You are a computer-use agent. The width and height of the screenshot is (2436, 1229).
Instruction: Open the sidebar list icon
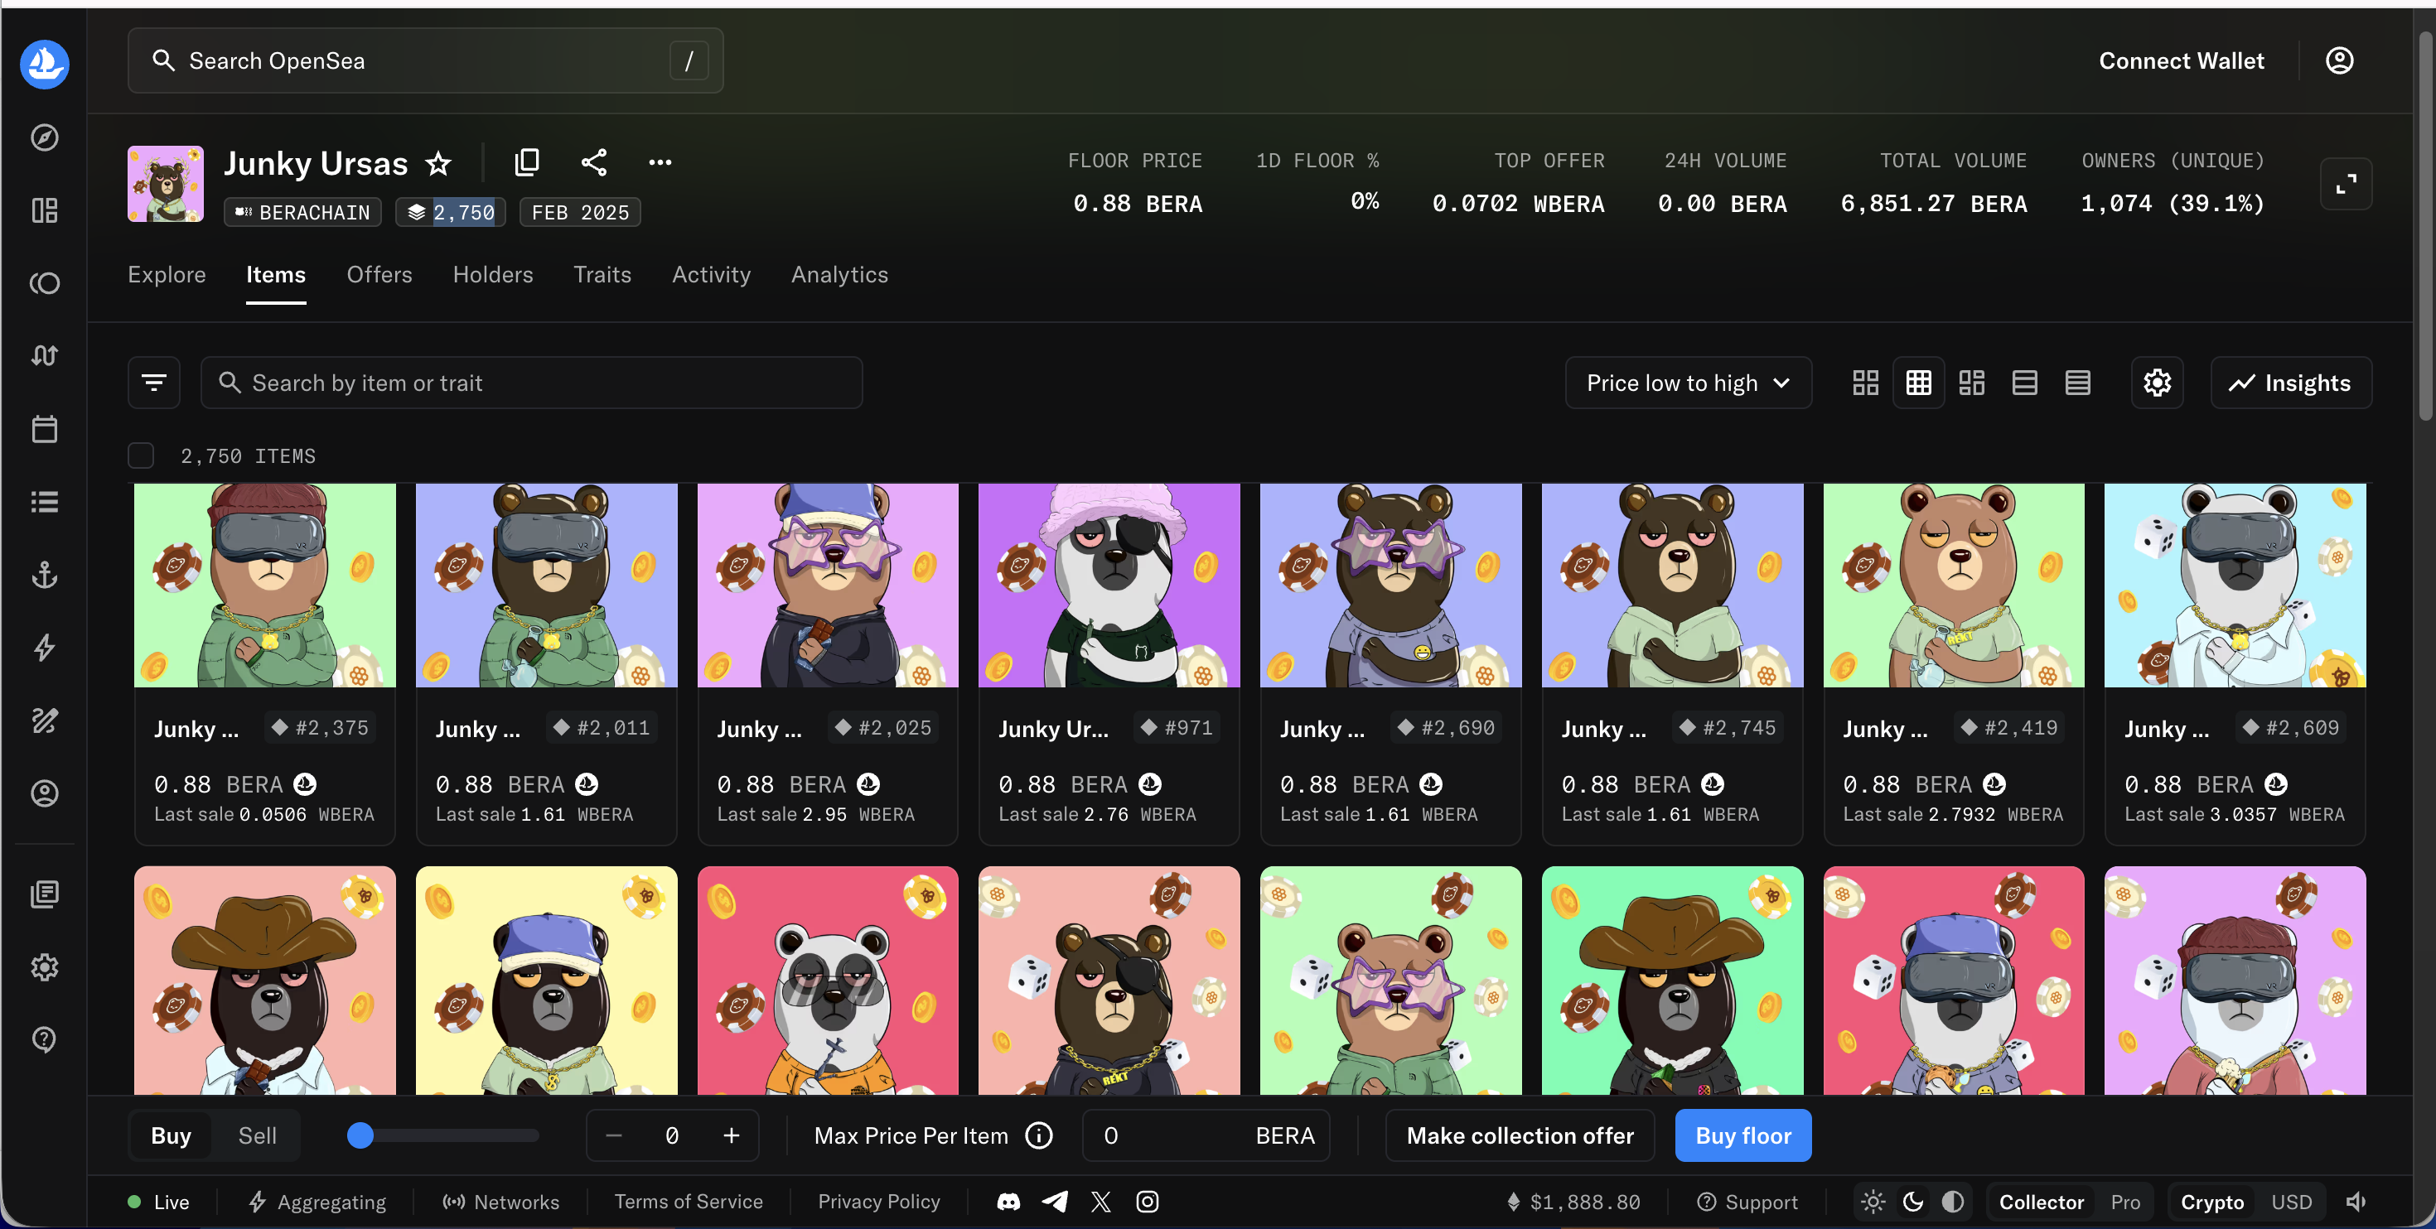point(45,502)
